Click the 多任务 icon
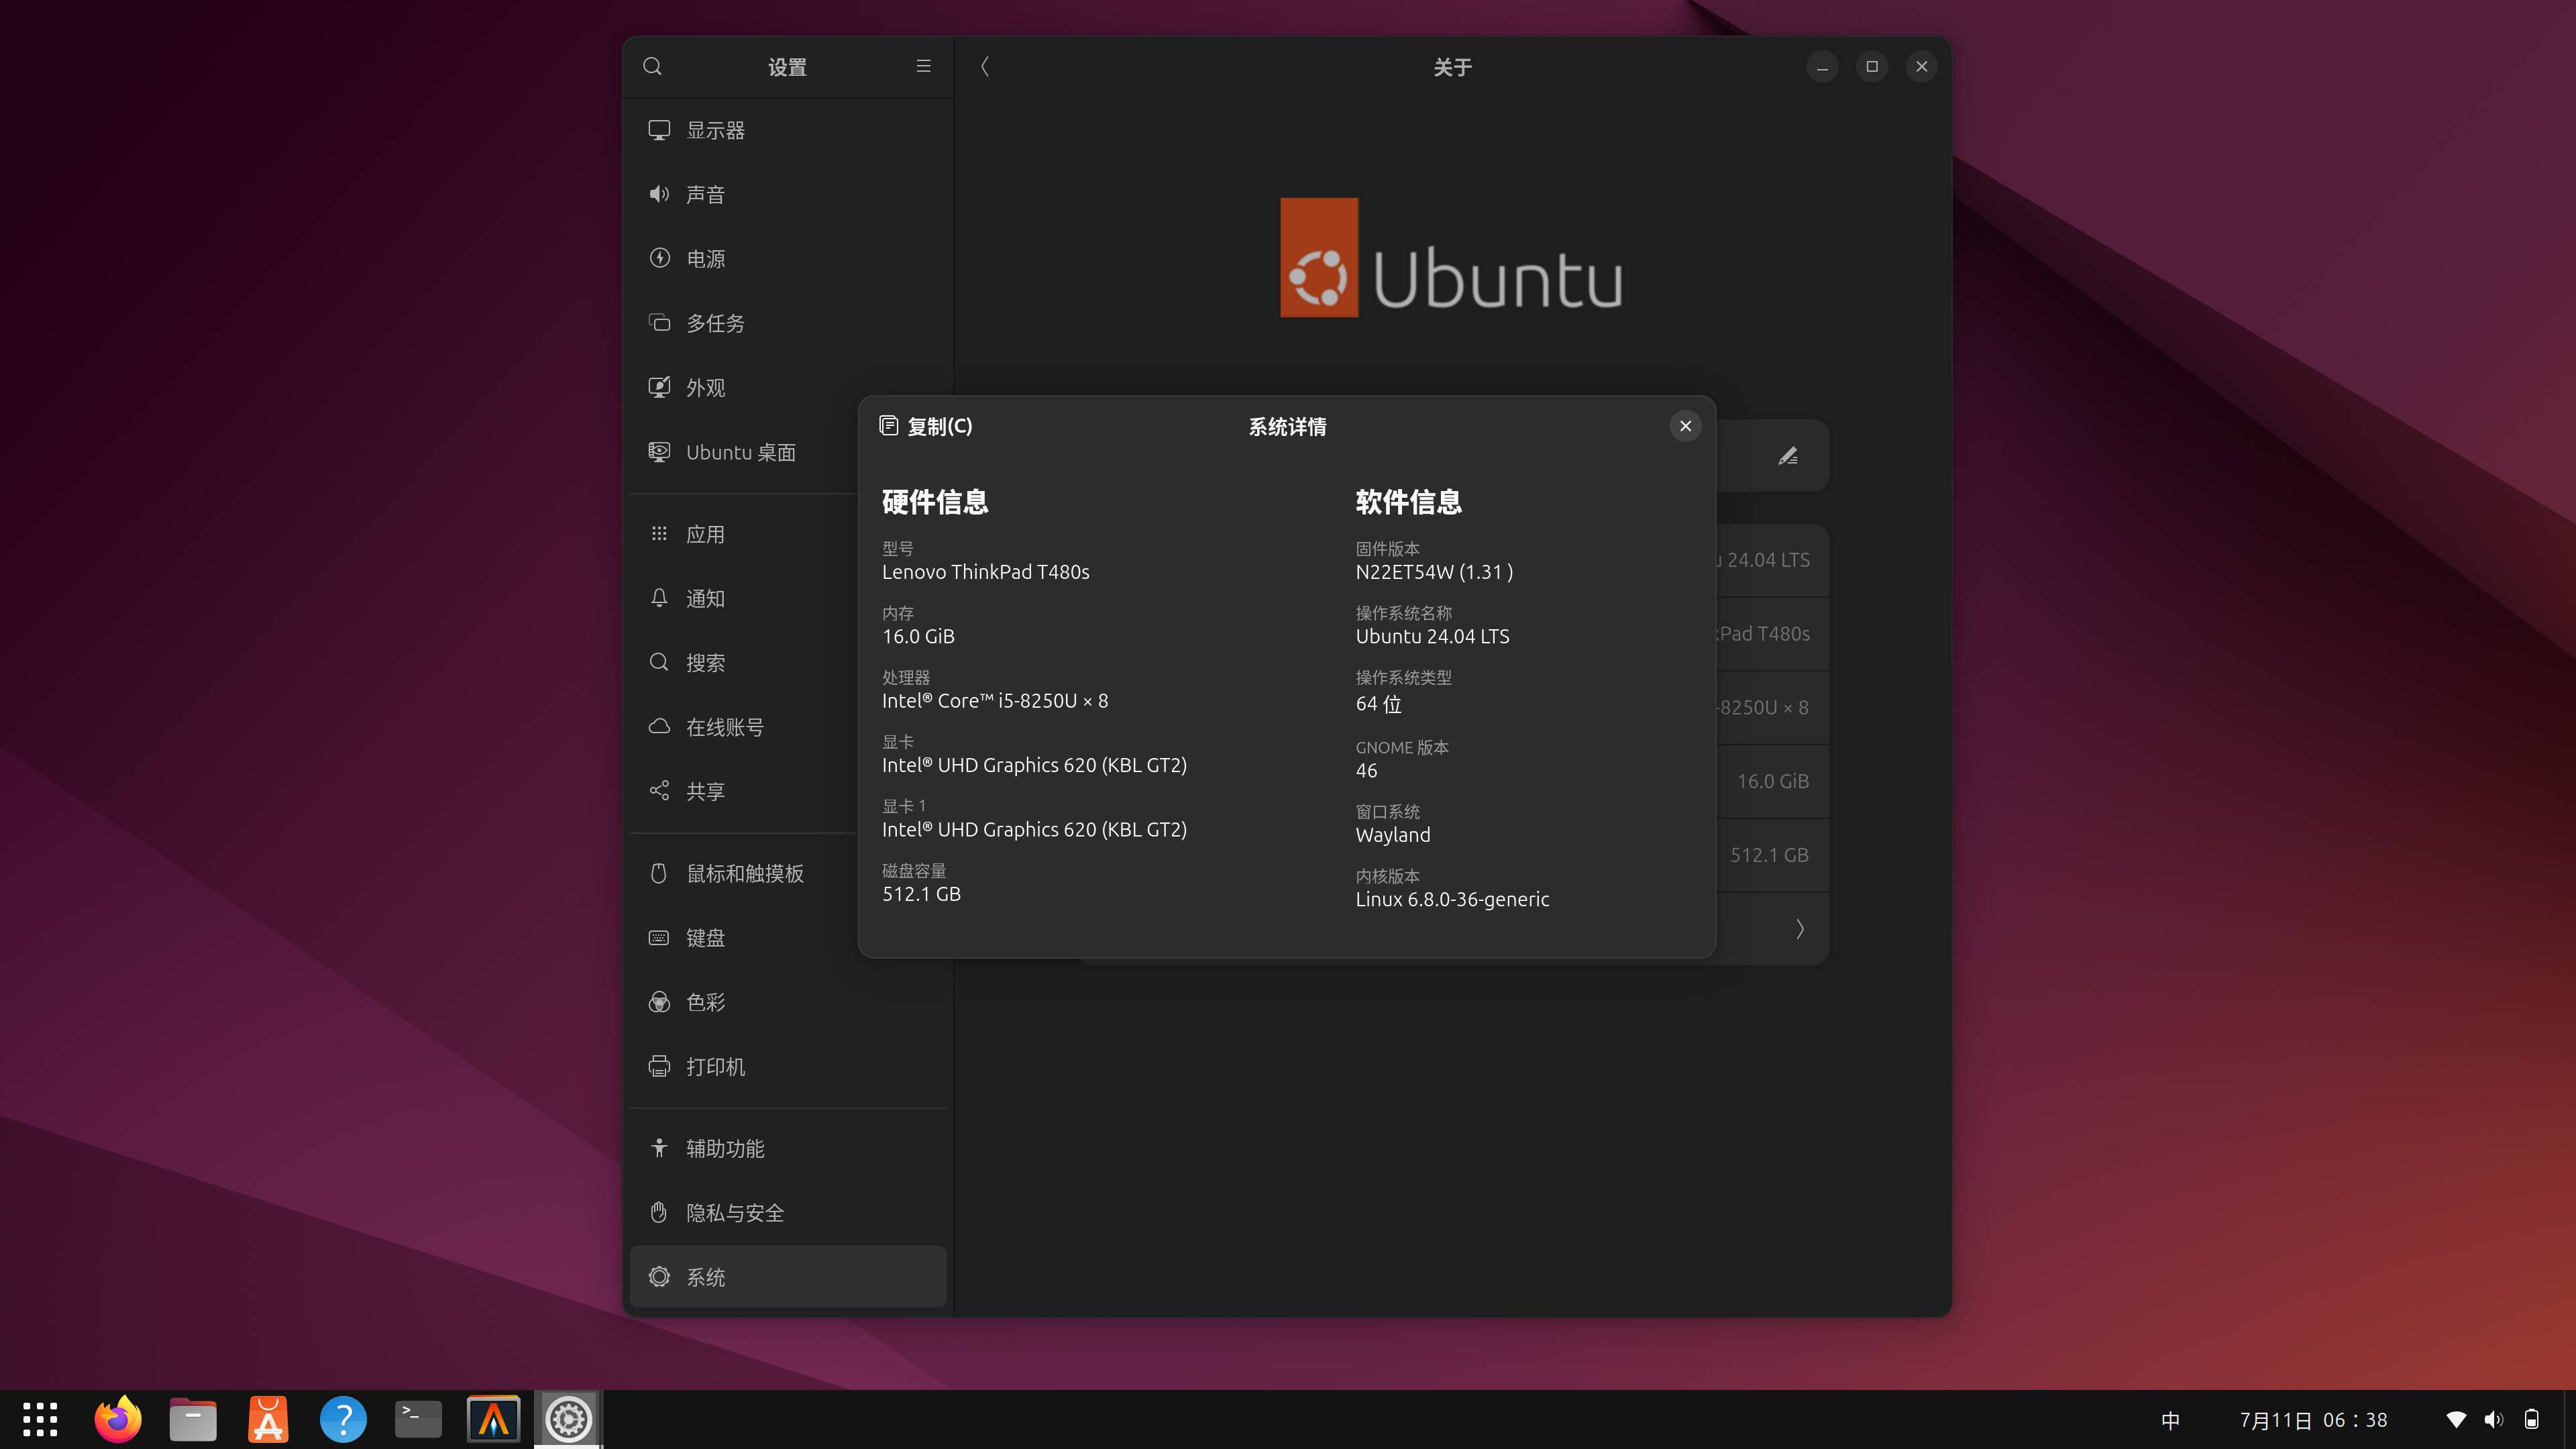2576x1449 pixels. (x=659, y=323)
